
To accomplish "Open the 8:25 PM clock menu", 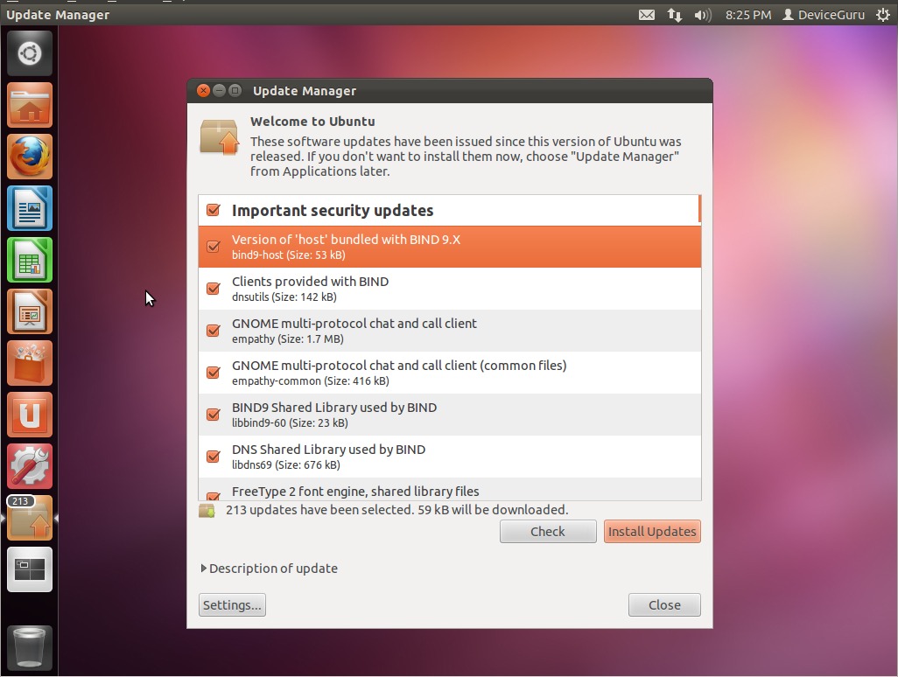I will click(748, 15).
